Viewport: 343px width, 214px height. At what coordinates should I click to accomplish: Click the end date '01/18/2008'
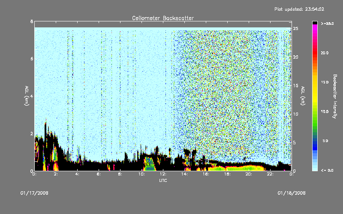[x=292, y=193]
